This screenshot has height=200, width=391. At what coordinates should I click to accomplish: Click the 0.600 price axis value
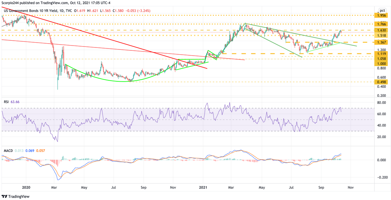tap(382, 77)
